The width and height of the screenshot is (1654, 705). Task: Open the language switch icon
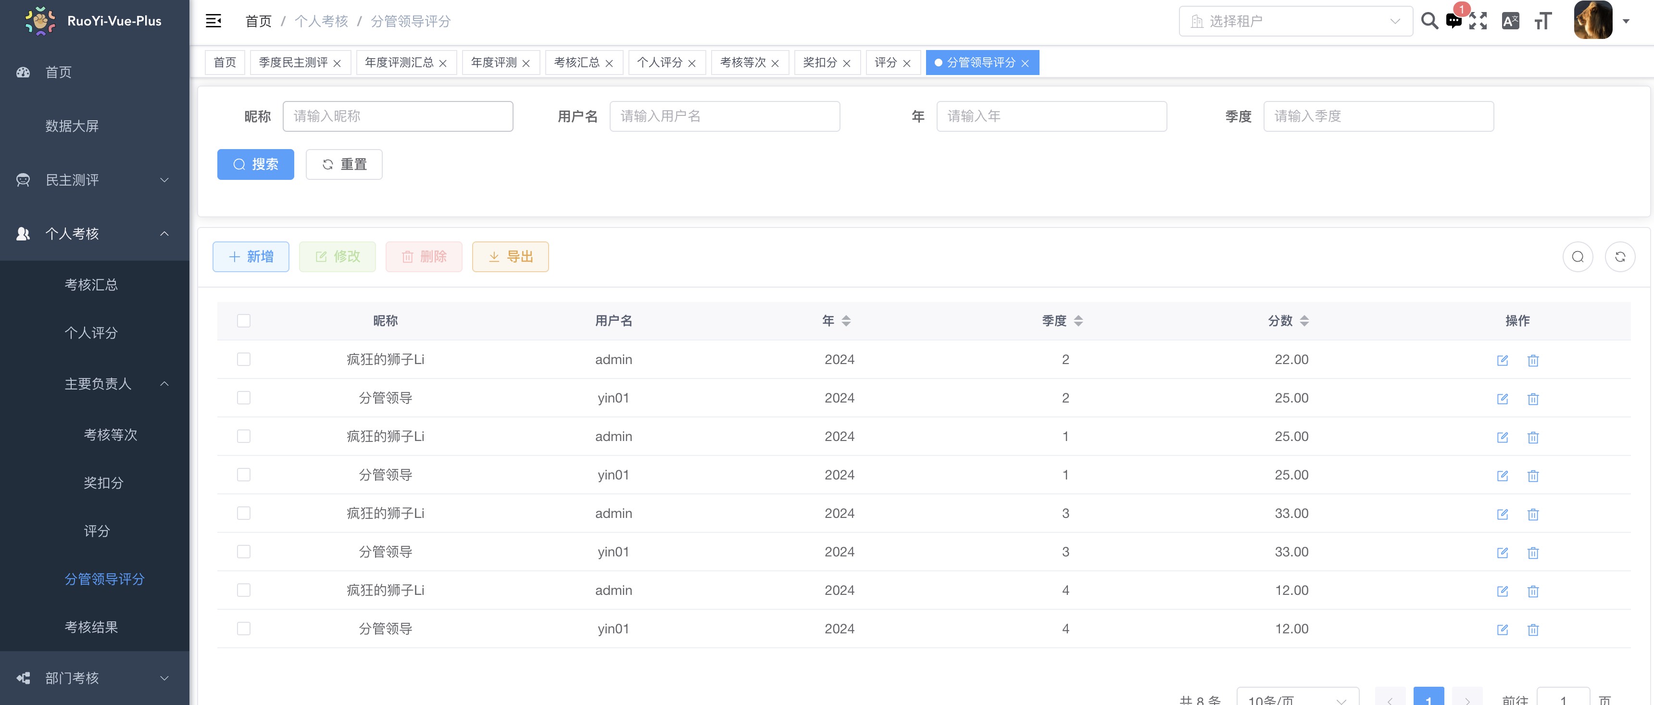click(1511, 21)
